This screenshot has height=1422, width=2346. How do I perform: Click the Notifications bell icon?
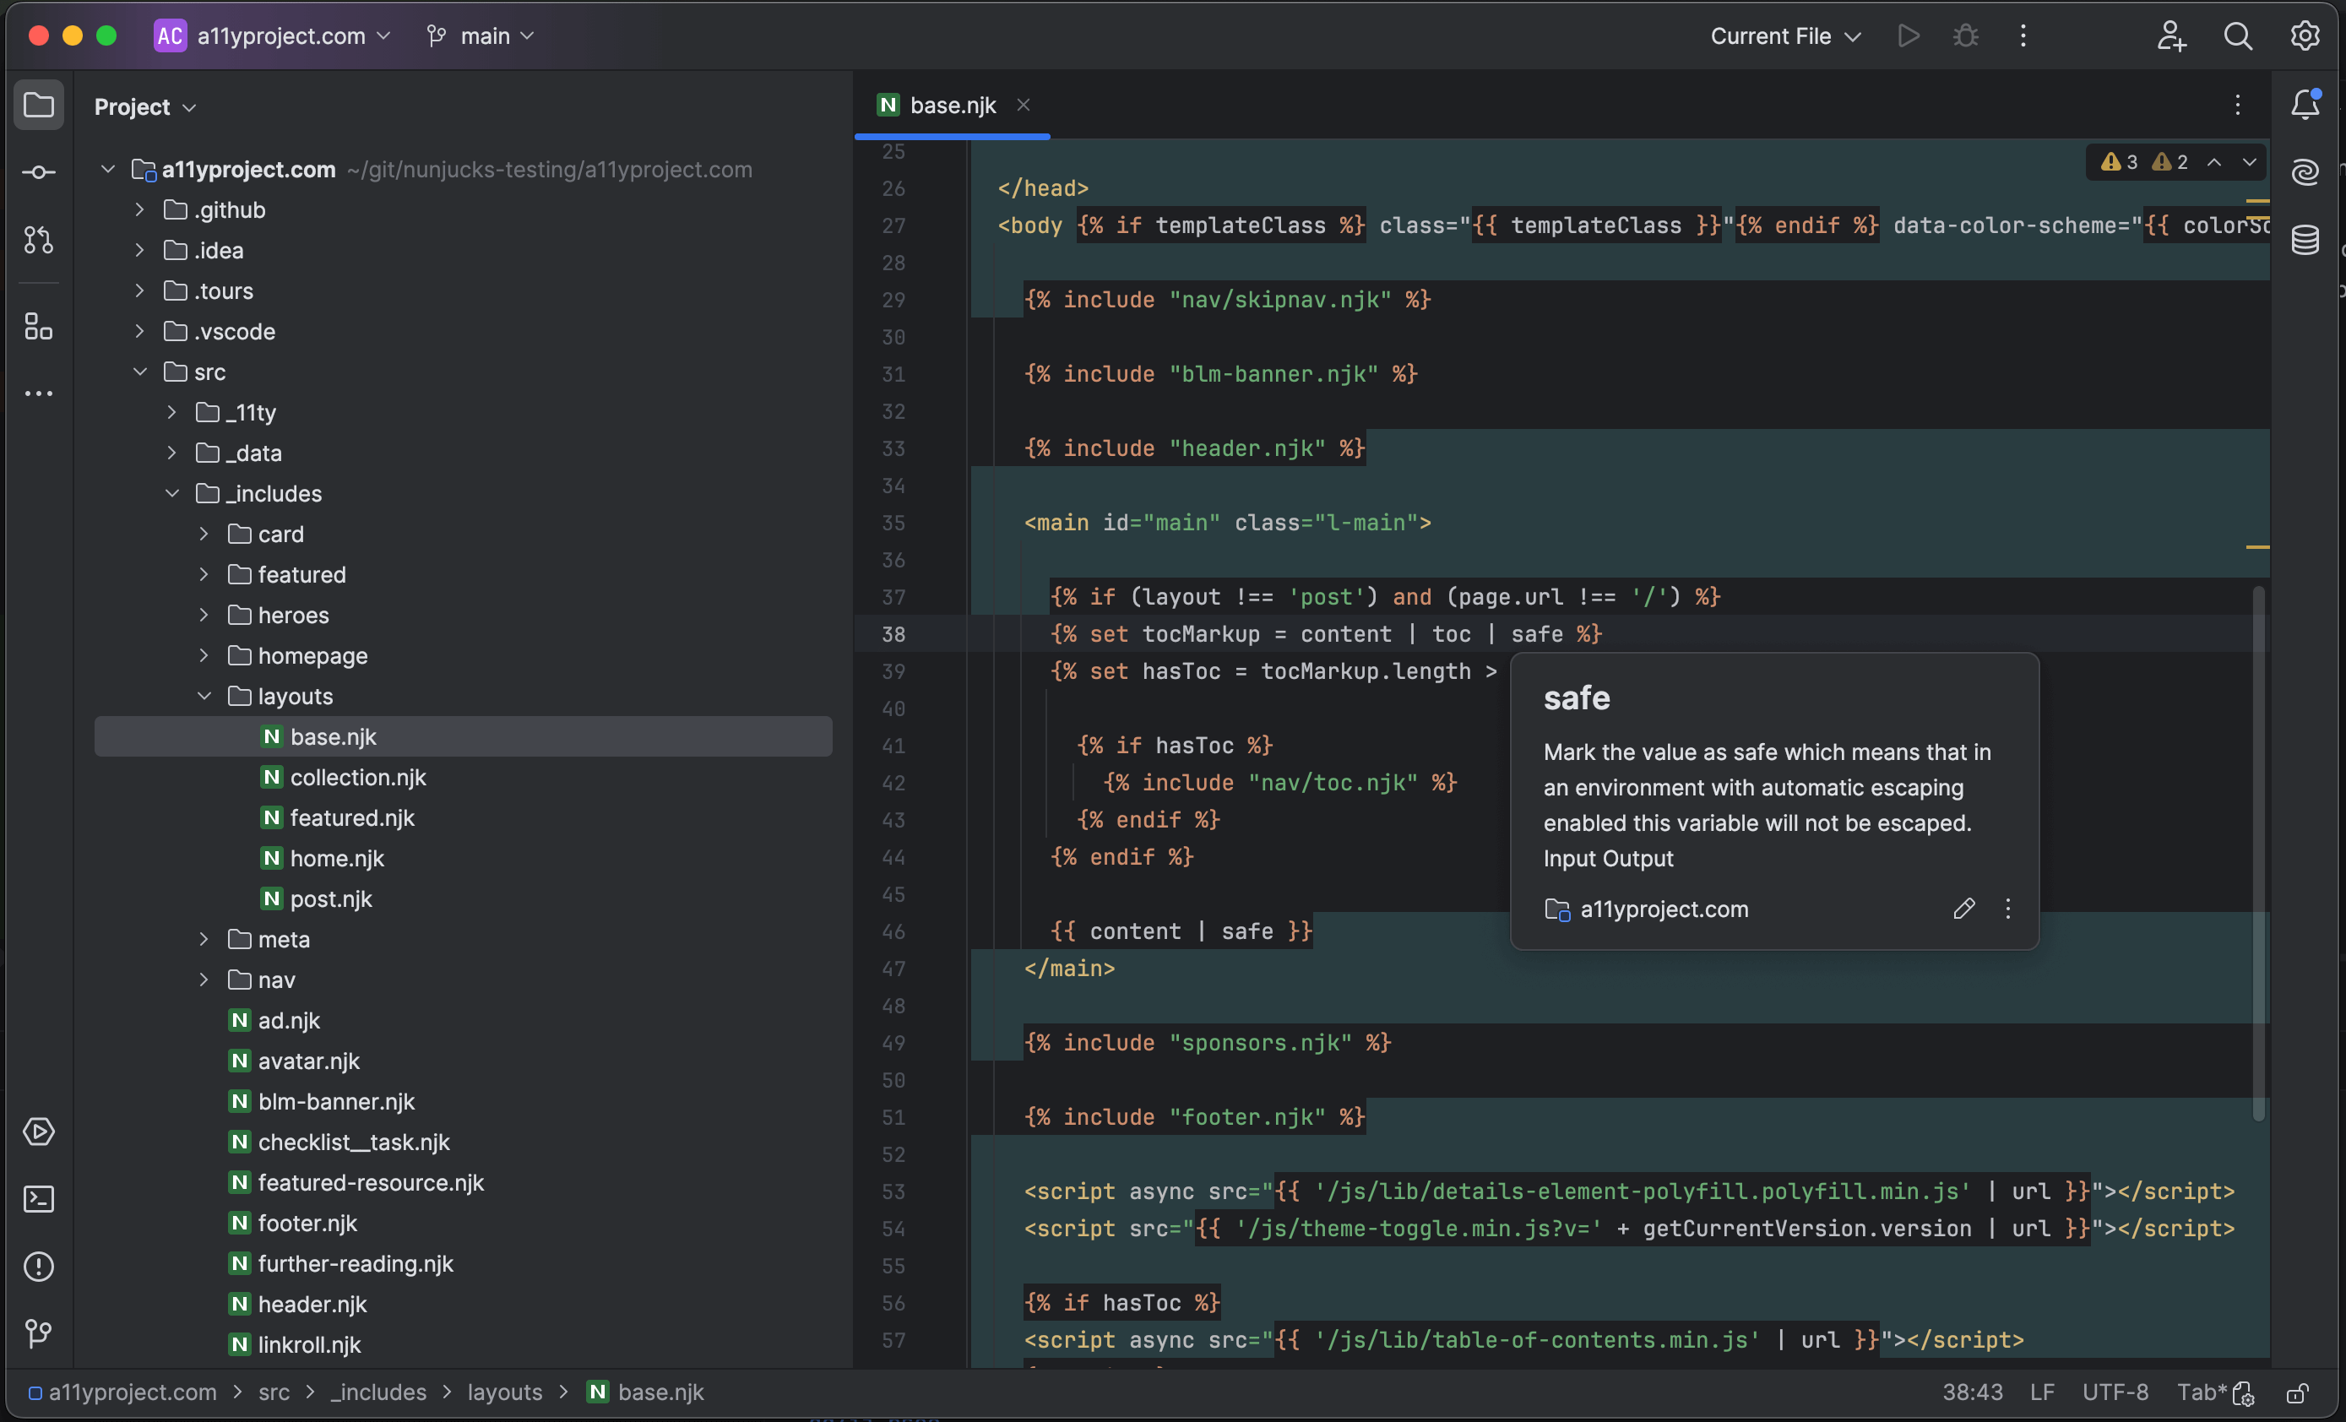(2305, 105)
